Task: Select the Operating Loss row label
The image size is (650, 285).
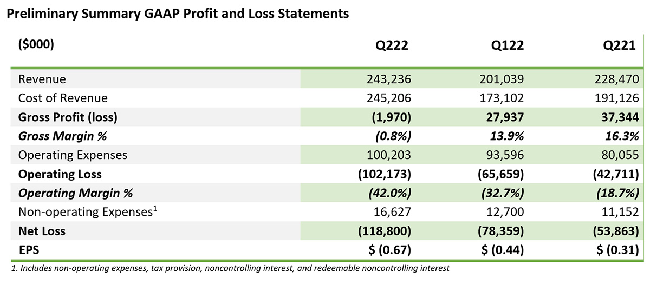Action: click(x=60, y=174)
